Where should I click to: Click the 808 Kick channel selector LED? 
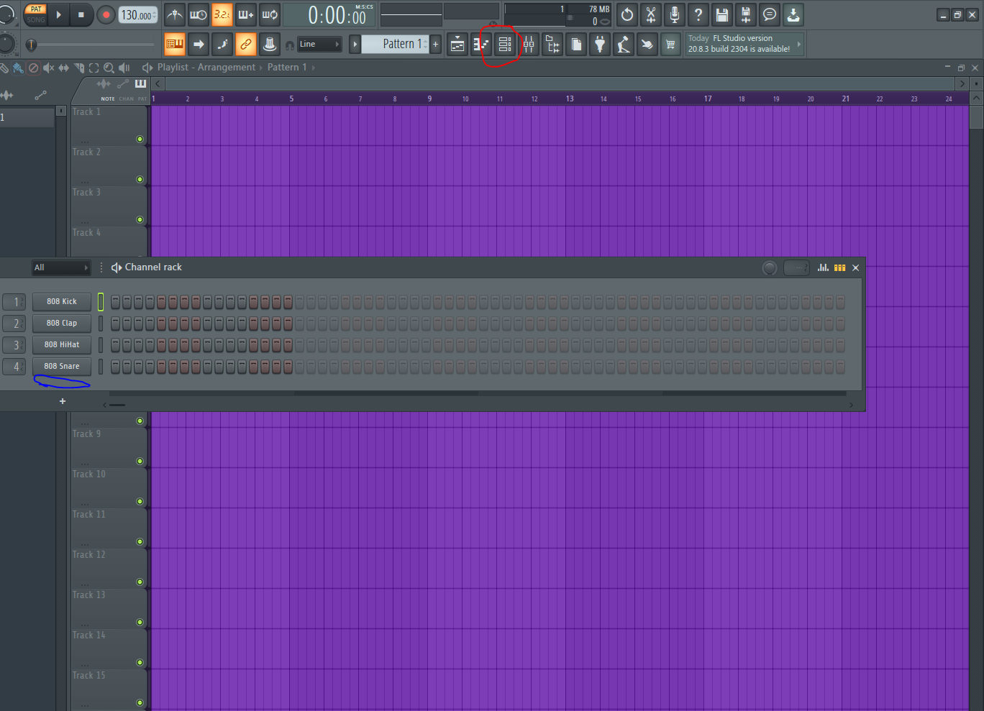pyautogui.click(x=101, y=302)
